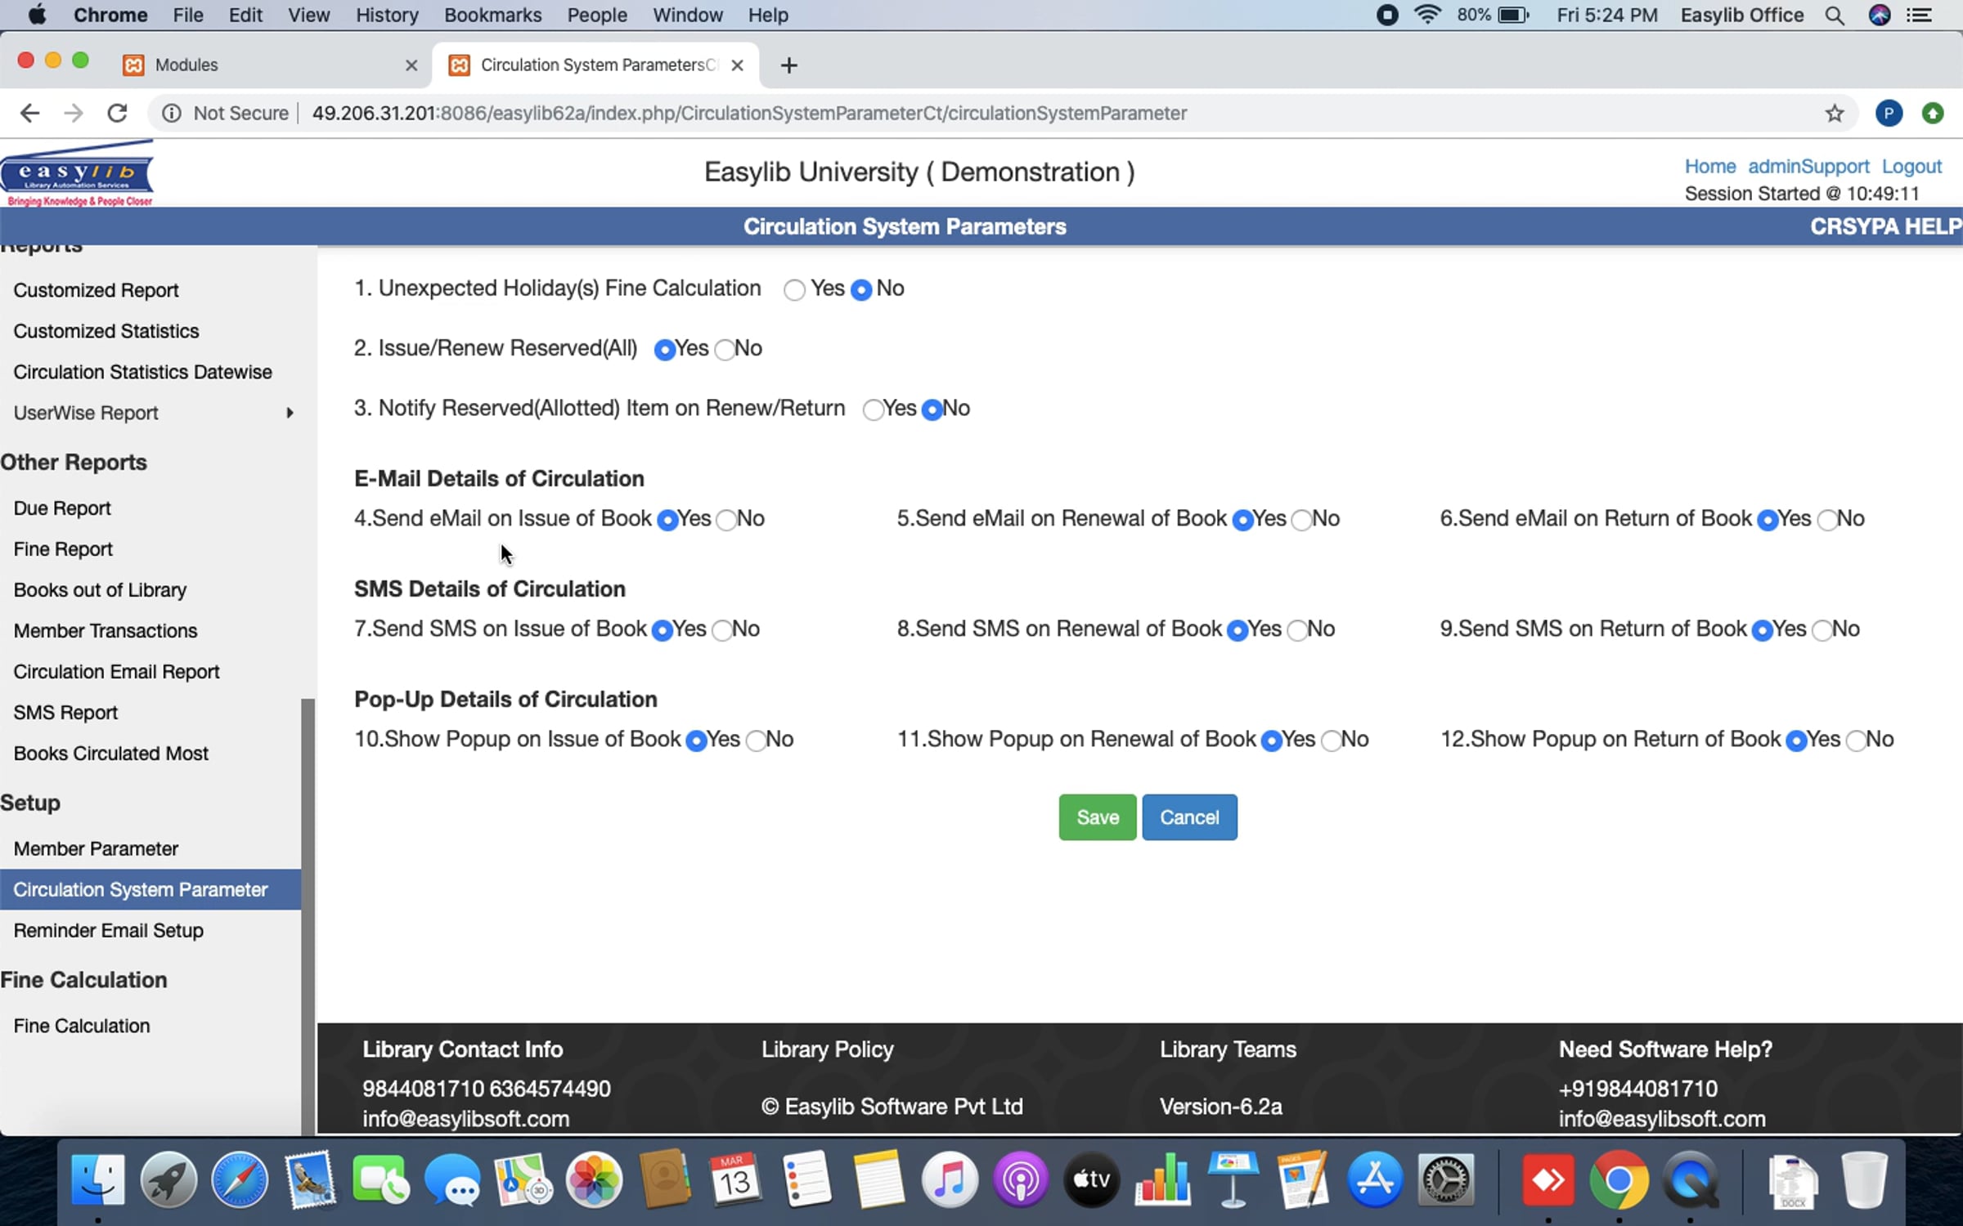Expand the UserWise Report submenu arrow
1963x1226 pixels.
click(290, 413)
